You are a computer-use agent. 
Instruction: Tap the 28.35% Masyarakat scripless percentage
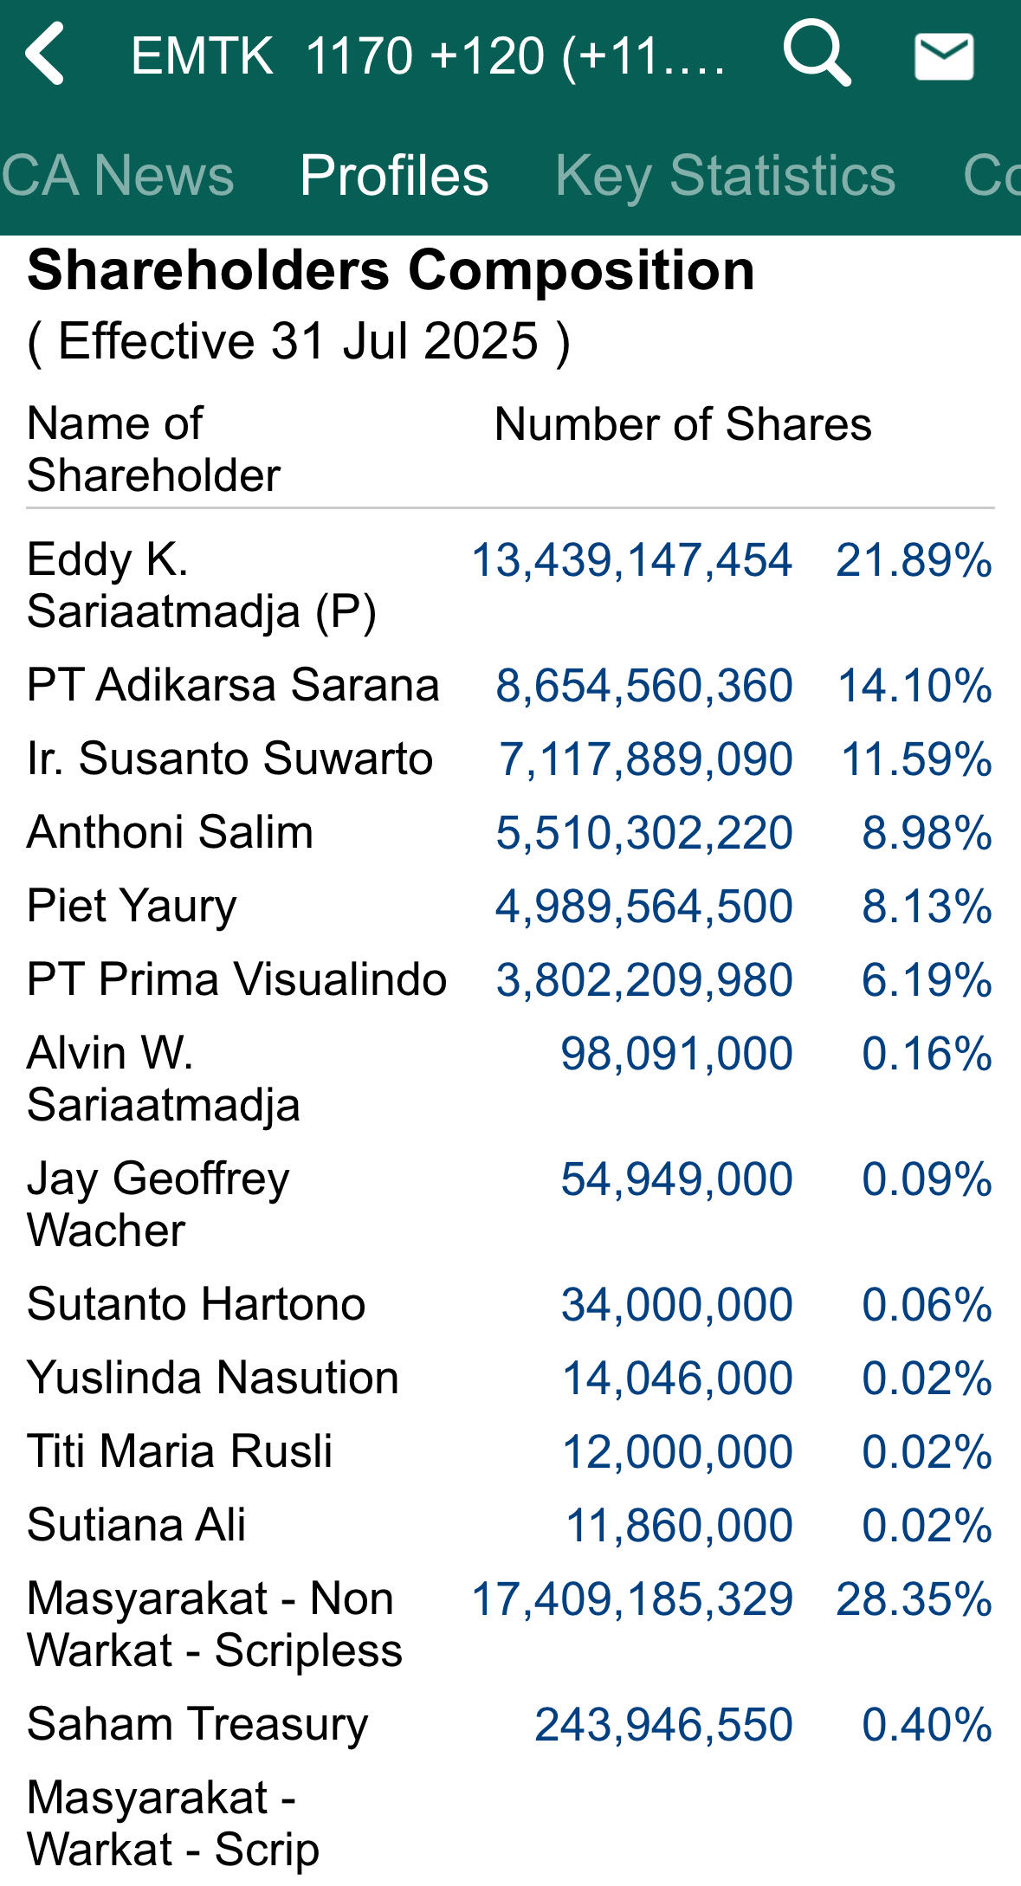pos(914,1599)
